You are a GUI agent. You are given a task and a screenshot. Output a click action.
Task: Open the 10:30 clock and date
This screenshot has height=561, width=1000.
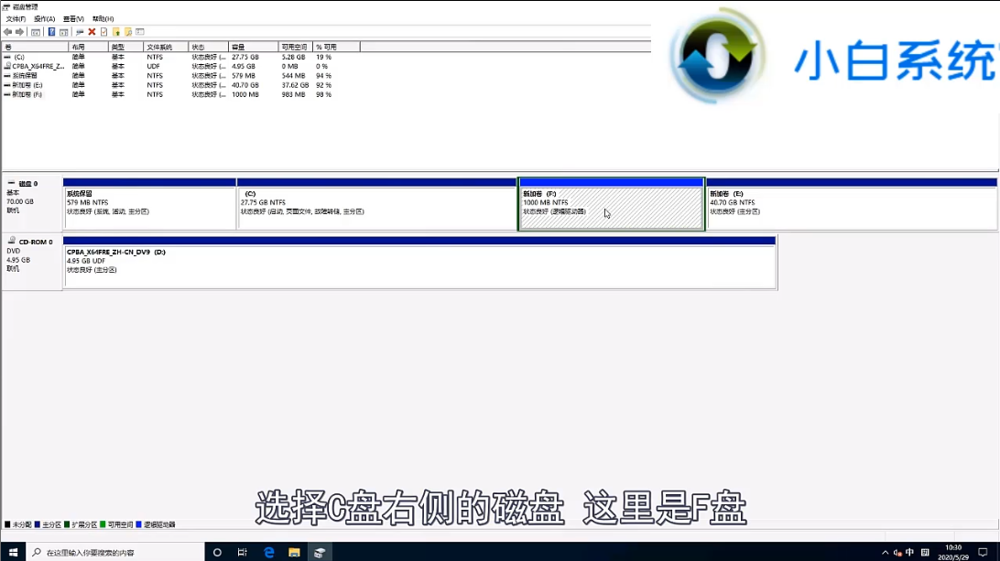pos(952,552)
